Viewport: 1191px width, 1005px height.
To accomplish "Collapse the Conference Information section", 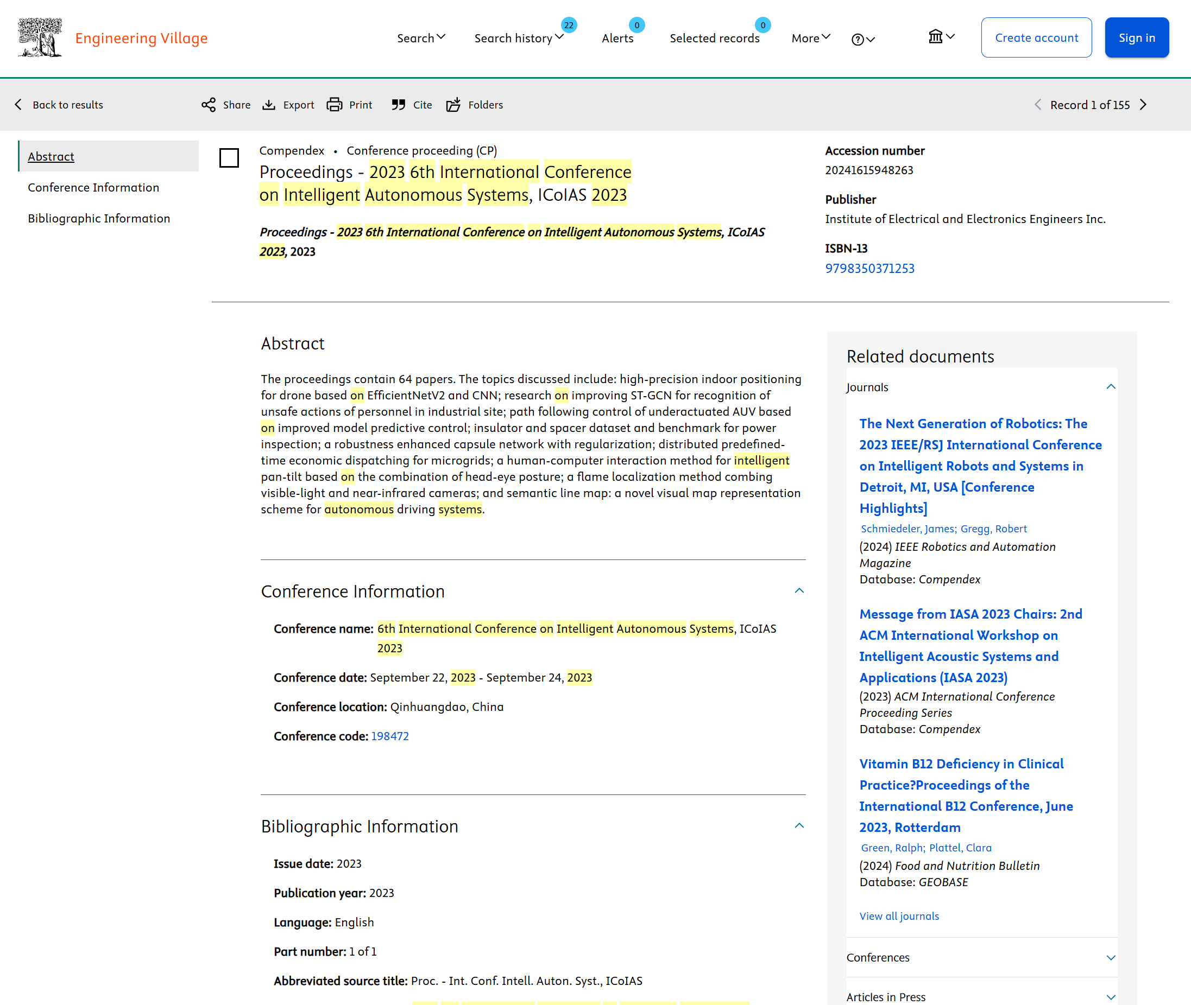I will [x=799, y=591].
